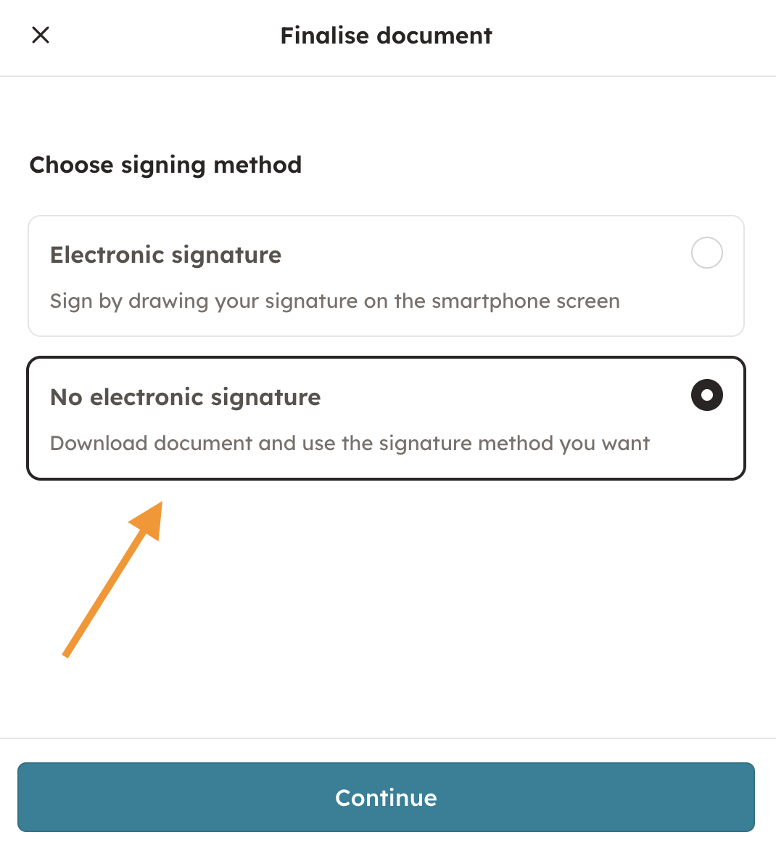Choose the Electronic signature option title
776x848 pixels.
[165, 255]
